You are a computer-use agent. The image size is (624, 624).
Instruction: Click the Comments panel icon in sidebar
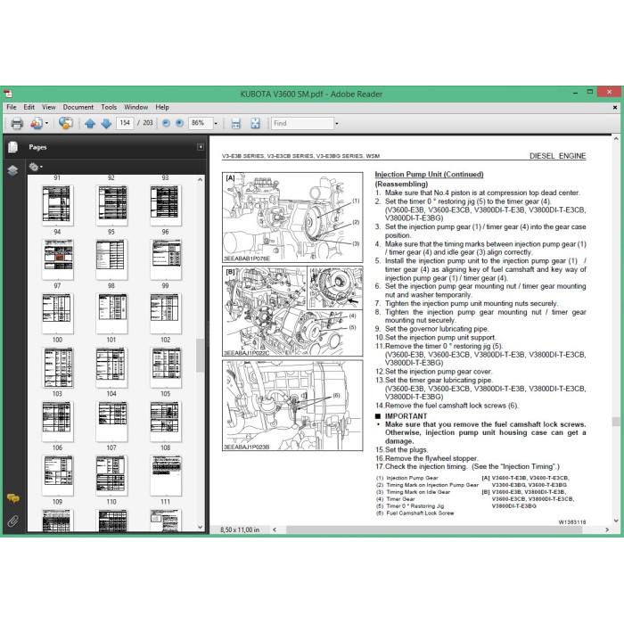[12, 498]
